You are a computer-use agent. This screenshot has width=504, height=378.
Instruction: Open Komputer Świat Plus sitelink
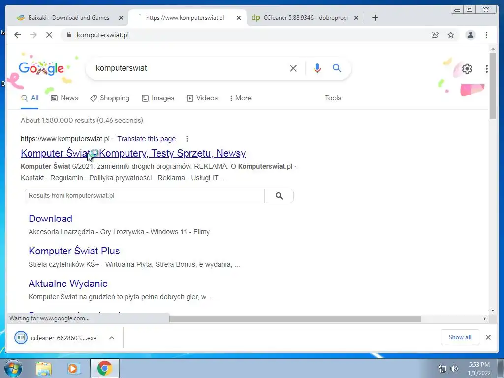pos(74,251)
